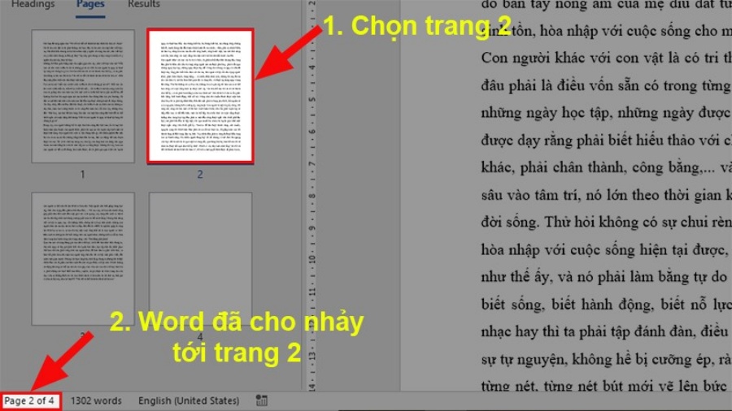This screenshot has height=411, width=732.
Task: Select the Pages tab in navigation pane
Action: [x=89, y=5]
